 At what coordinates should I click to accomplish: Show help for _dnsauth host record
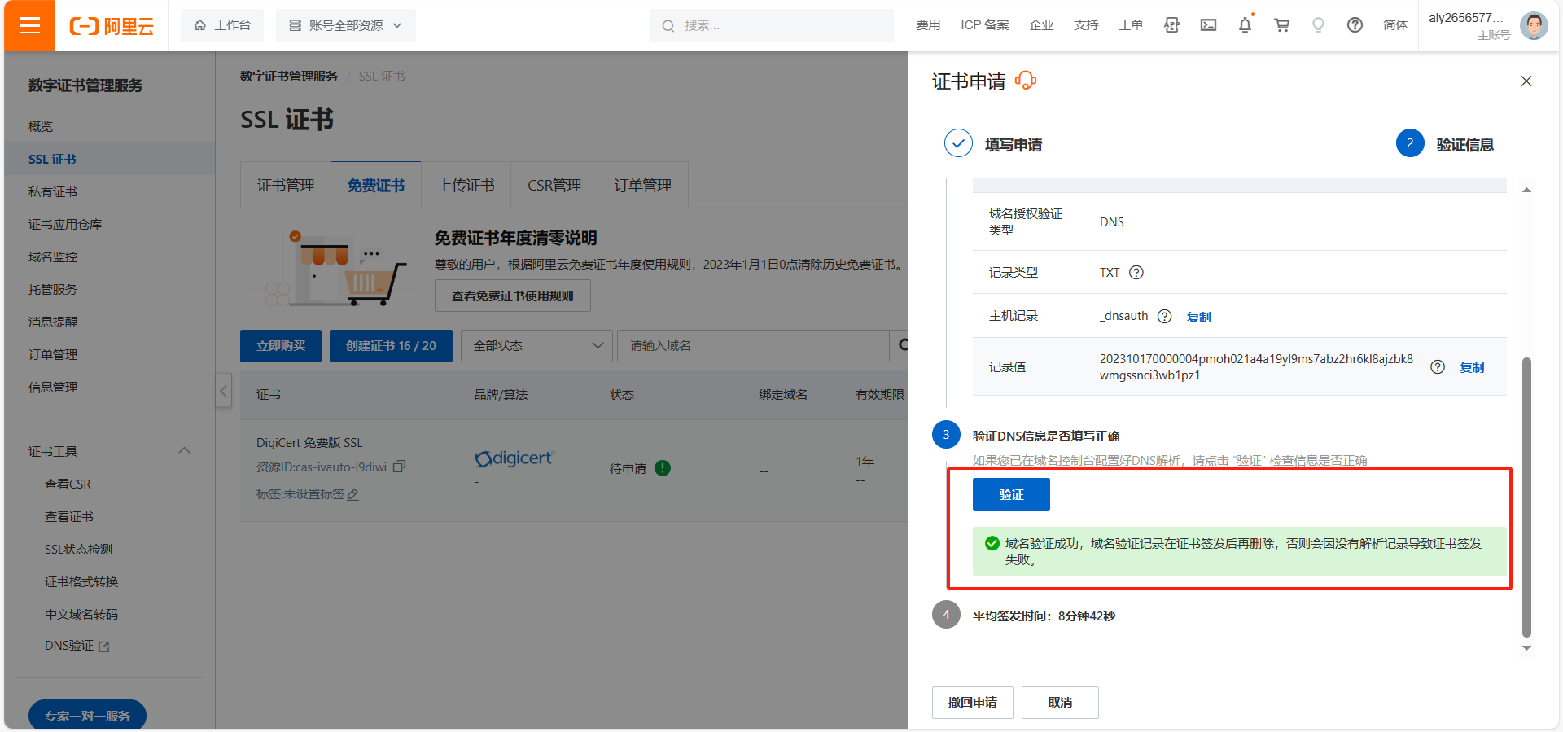click(x=1165, y=316)
